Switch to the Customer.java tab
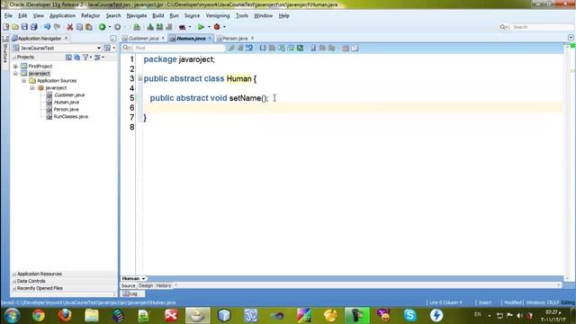The height and width of the screenshot is (324, 576). (x=144, y=38)
